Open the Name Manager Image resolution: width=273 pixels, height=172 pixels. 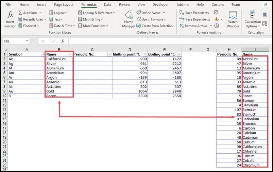tap(129, 19)
